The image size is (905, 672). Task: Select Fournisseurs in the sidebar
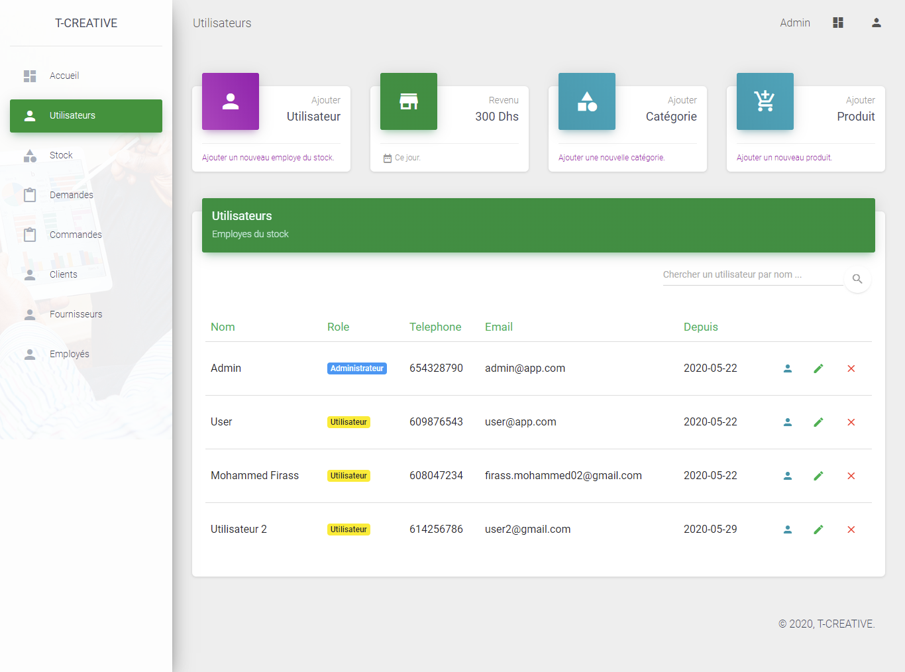[x=76, y=313]
